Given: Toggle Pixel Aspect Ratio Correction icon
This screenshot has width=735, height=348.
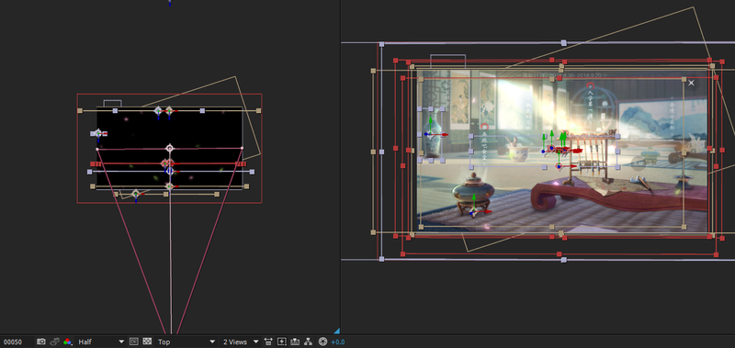Looking at the screenshot, I should pyautogui.click(x=268, y=342).
